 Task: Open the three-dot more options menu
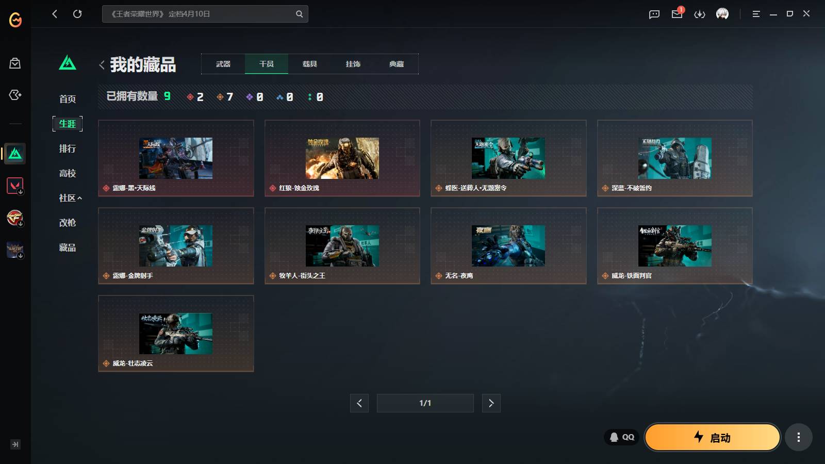coord(799,437)
